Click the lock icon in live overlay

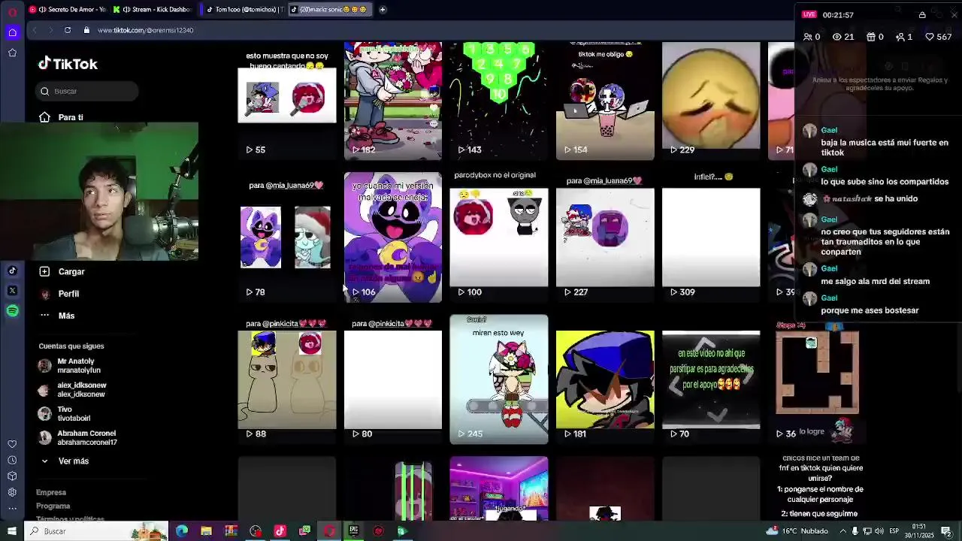click(922, 15)
